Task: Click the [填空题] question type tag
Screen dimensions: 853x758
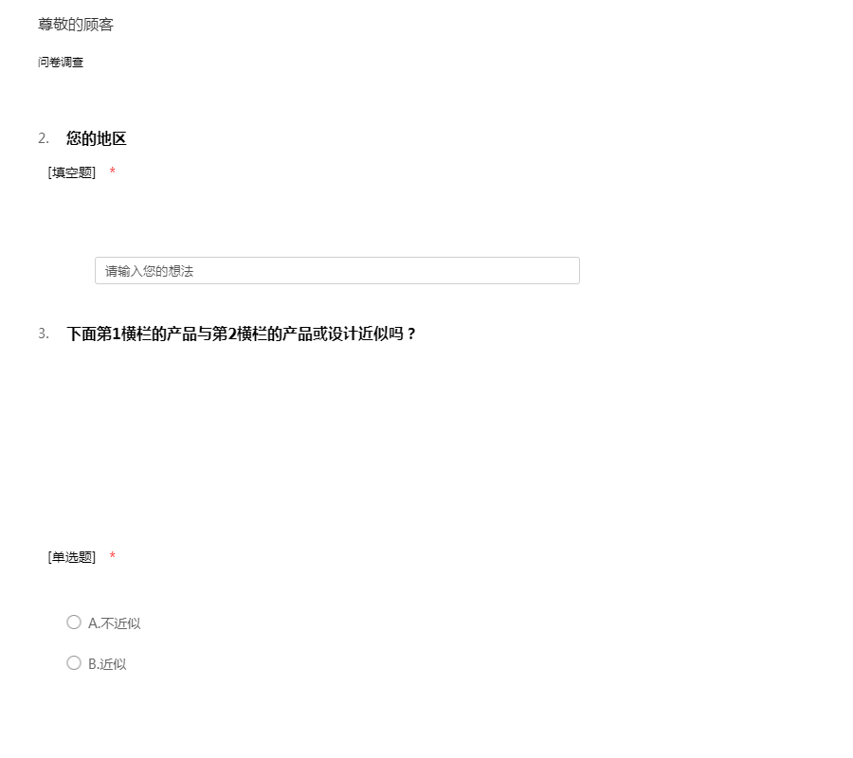Action: click(x=72, y=172)
